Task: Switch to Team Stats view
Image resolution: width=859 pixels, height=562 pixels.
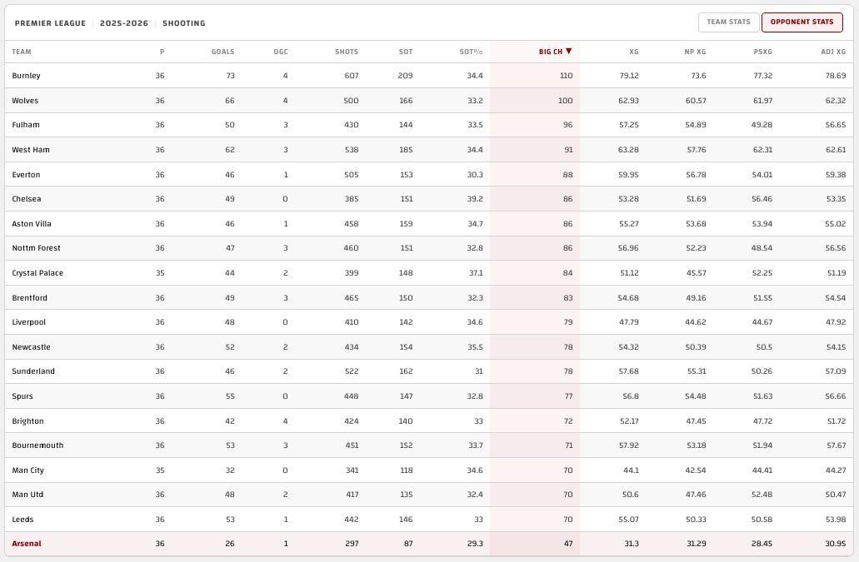Action: [728, 22]
